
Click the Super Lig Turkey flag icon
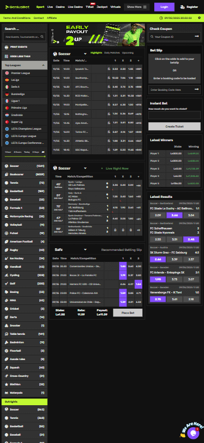point(7,122)
